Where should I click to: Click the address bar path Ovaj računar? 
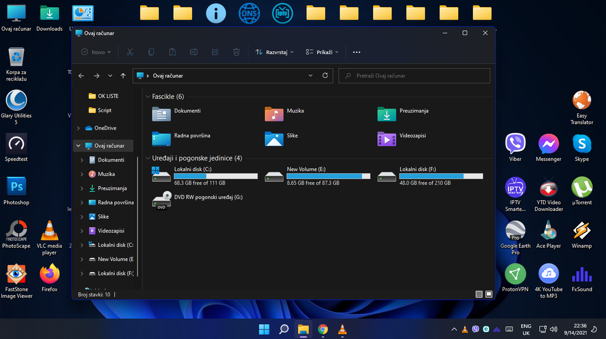tap(168, 76)
